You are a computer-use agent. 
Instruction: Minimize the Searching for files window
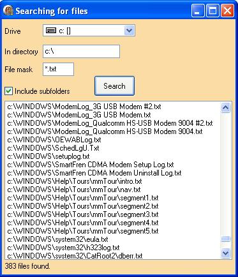click(x=198, y=11)
